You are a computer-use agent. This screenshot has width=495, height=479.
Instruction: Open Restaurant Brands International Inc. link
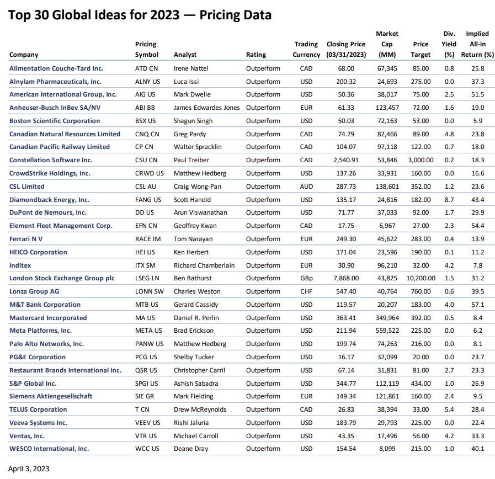pyautogui.click(x=65, y=370)
